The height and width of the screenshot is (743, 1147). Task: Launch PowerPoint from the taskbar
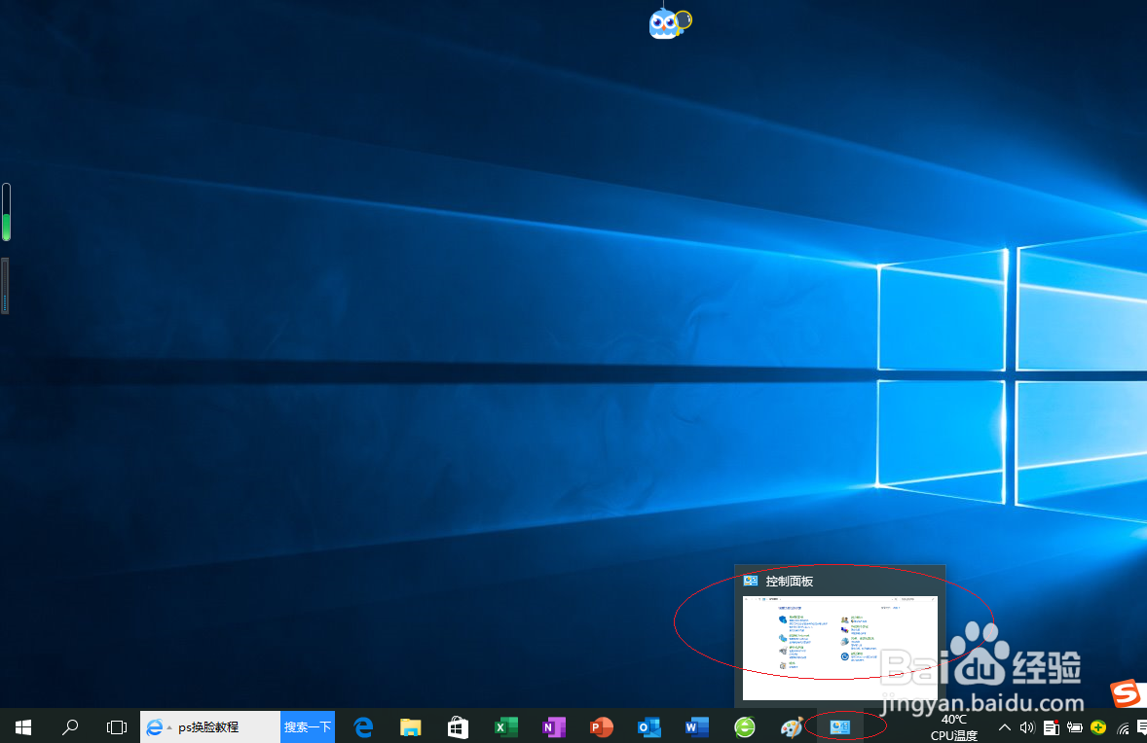[x=601, y=726]
